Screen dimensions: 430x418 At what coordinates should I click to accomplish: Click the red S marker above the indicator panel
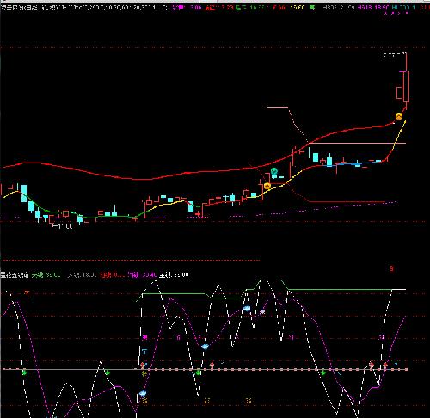[x=391, y=268]
